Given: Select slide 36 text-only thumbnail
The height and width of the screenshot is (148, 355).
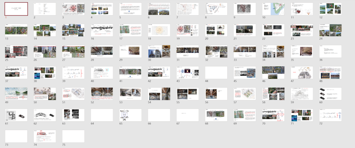Looking at the screenshot, I should [331, 51].
